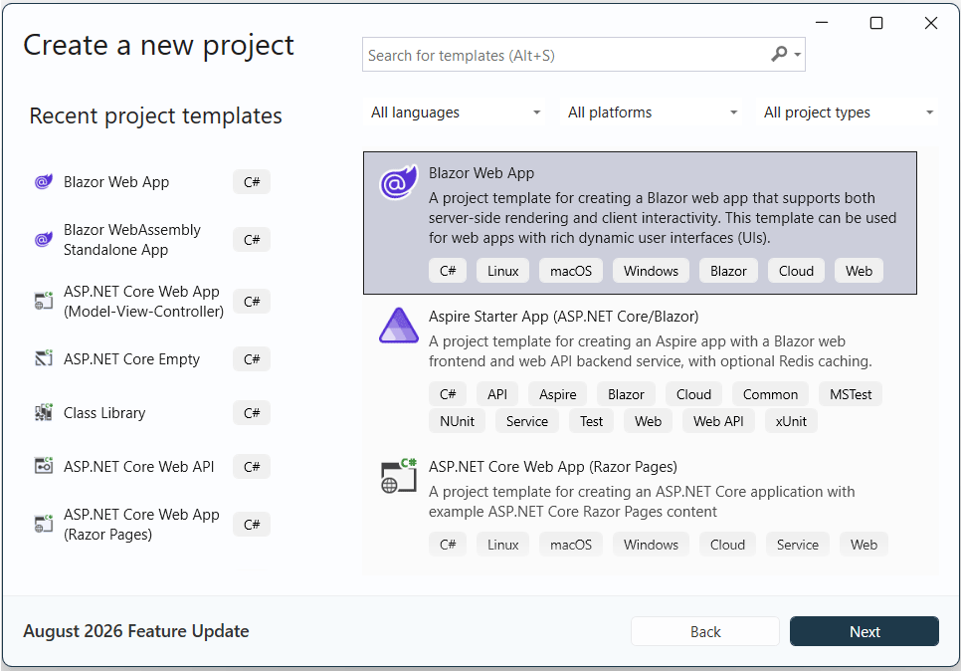961x671 pixels.
Task: Click the Blazor WebAssembly Standalone App icon
Action: [x=44, y=240]
